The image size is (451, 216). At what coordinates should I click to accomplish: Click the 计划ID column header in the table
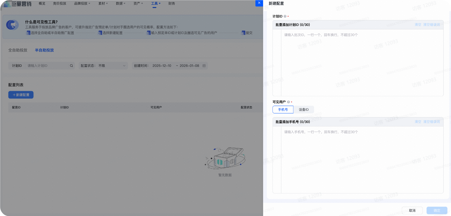[64, 108]
